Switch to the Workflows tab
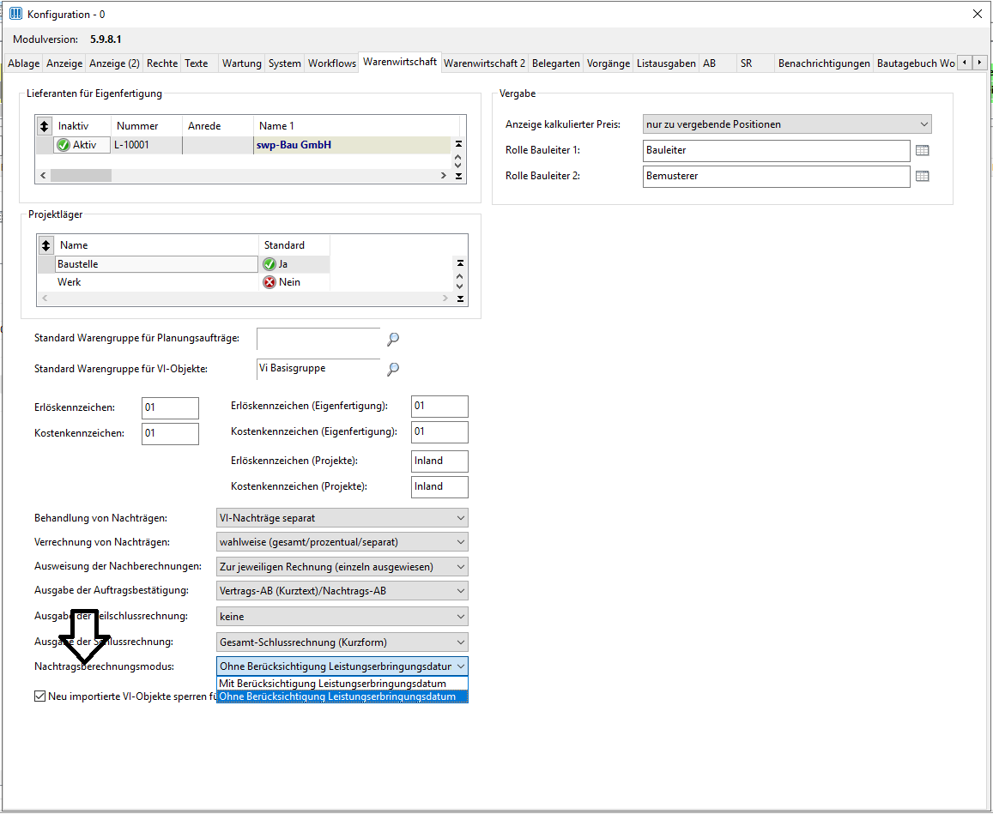This screenshot has width=993, height=814. (x=332, y=63)
